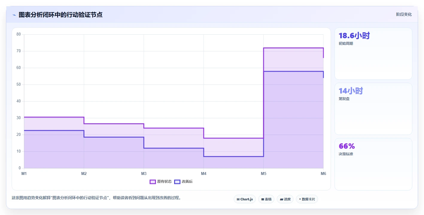Select the 数据卡片 tag
Screen dimensions: 424x215
coord(307,199)
